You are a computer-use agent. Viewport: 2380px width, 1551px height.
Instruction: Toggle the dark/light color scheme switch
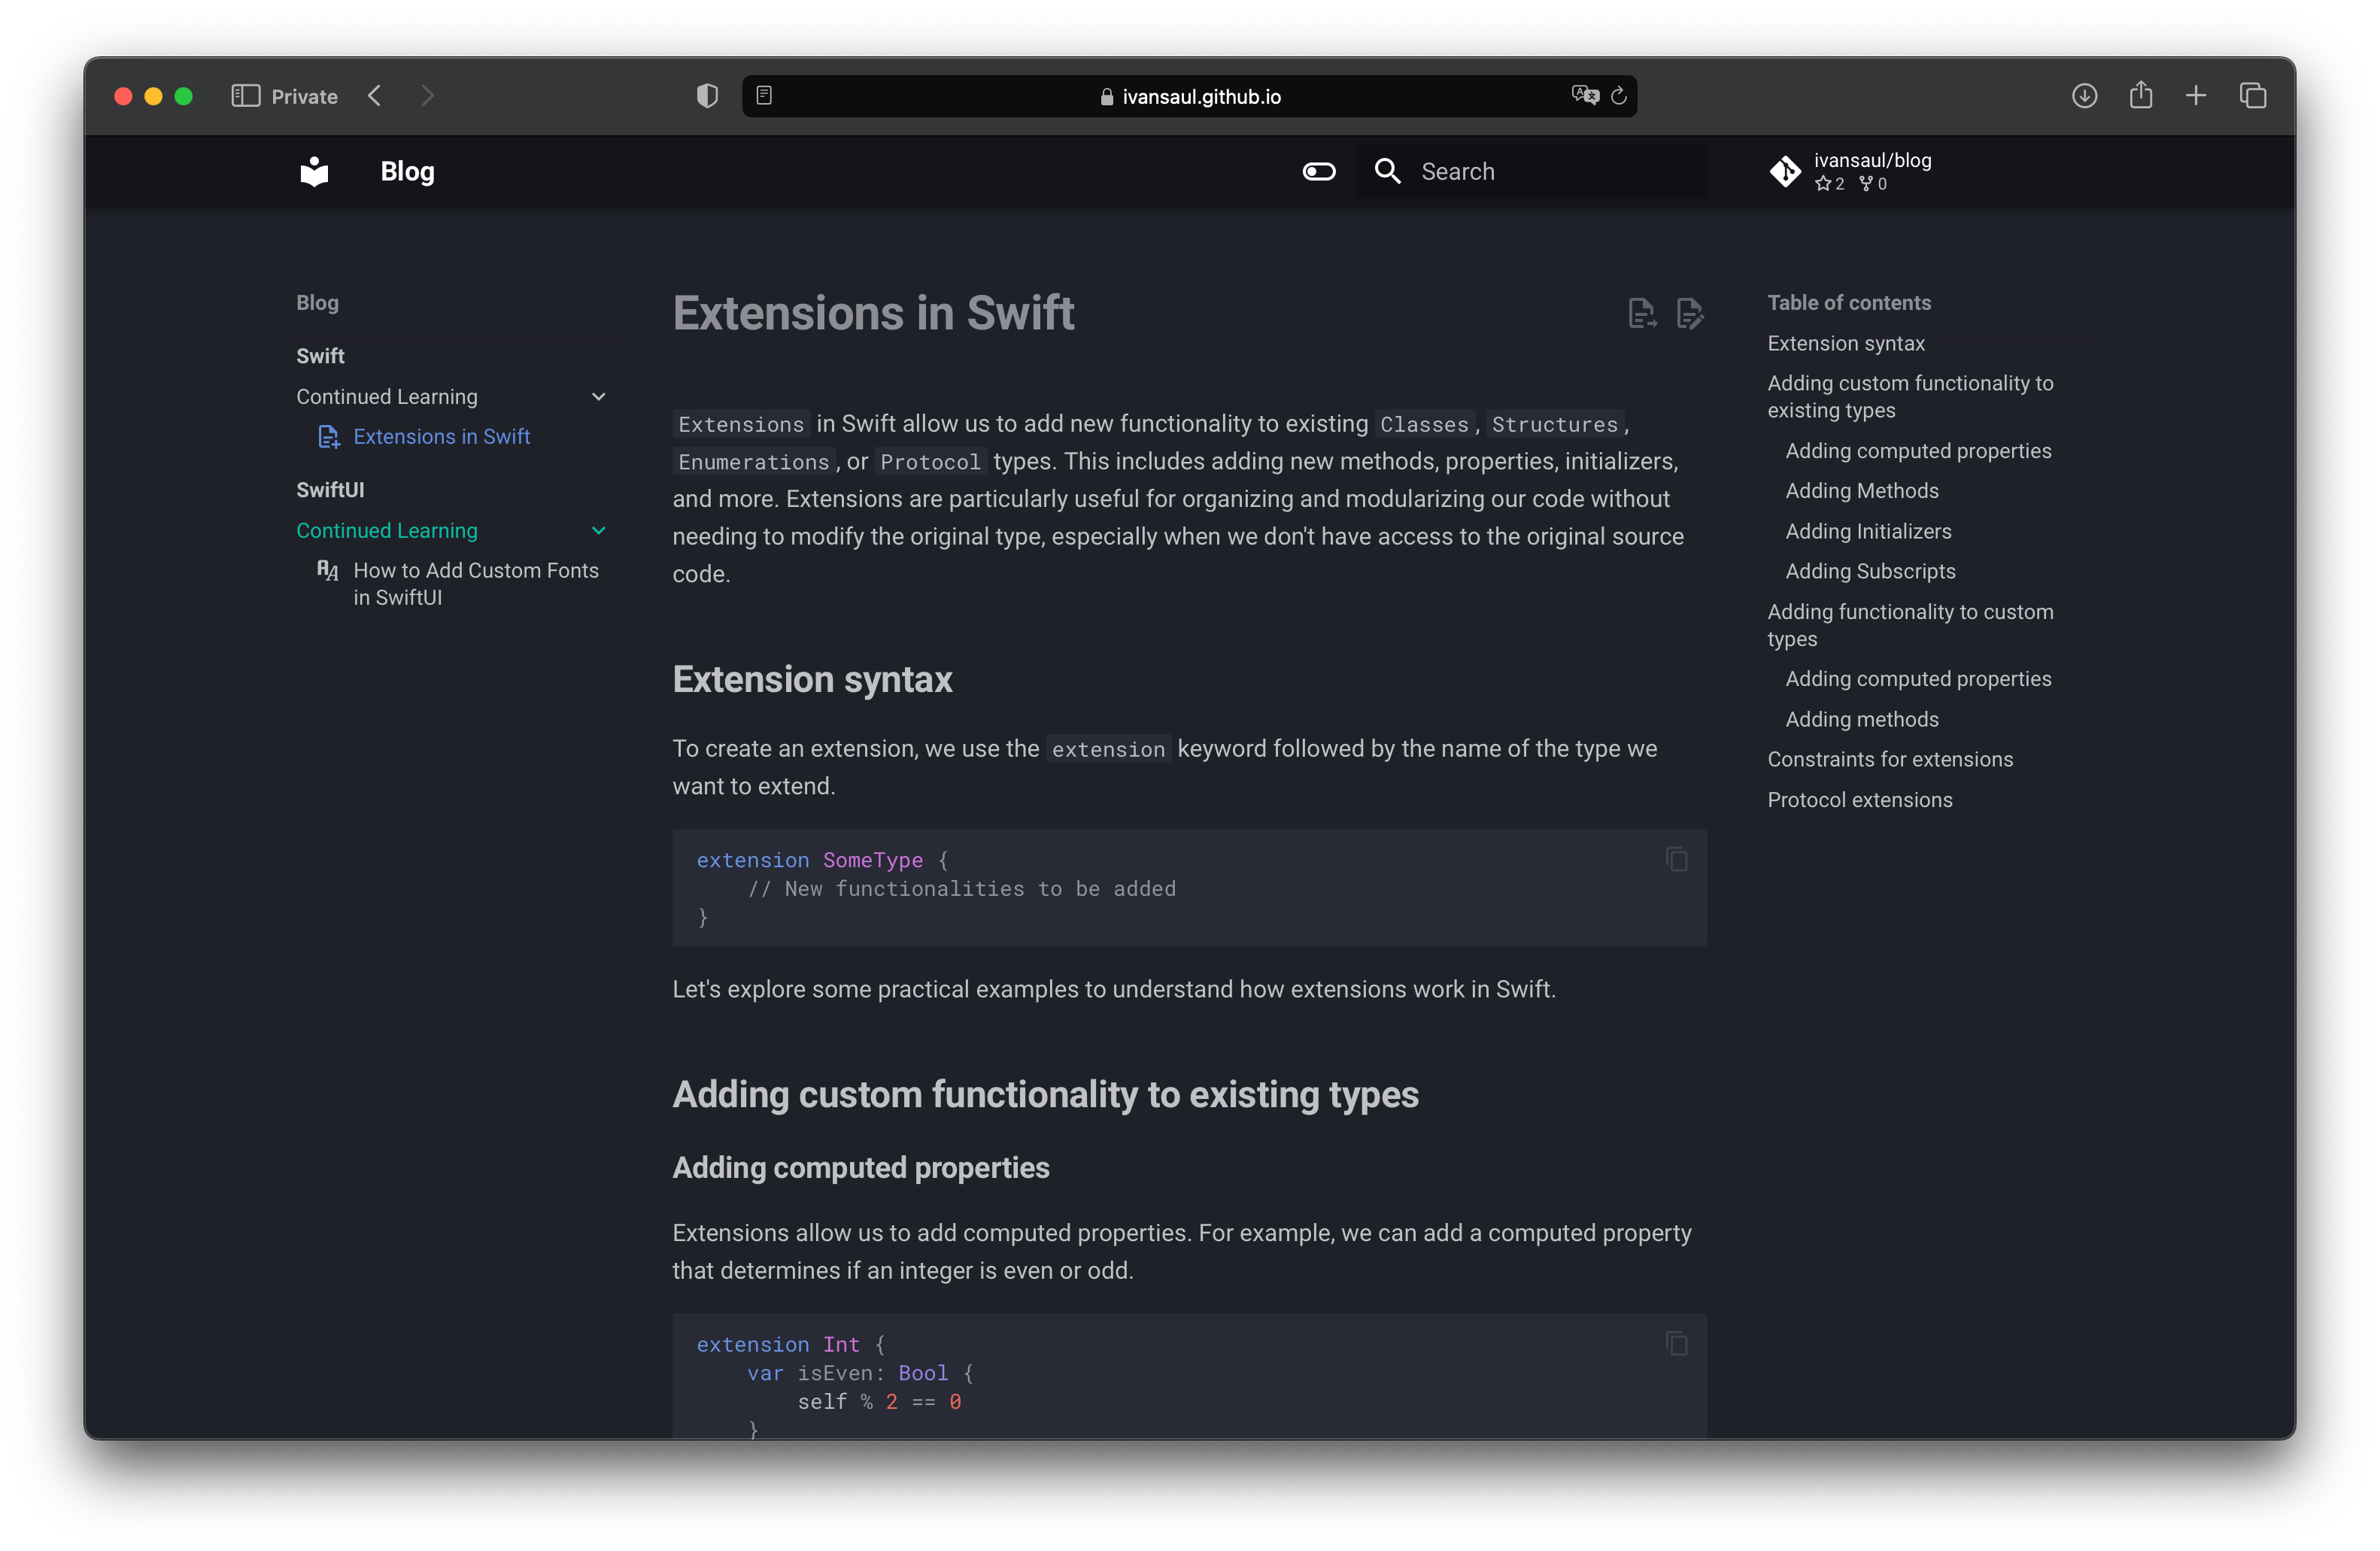point(1318,171)
